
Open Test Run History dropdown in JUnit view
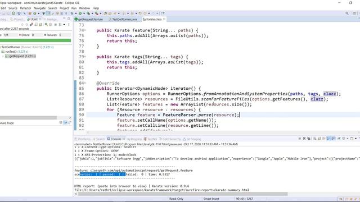[64, 24]
